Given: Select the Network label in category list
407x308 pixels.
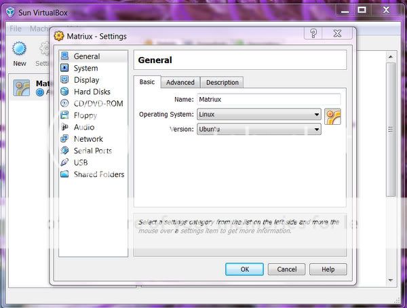Looking at the screenshot, I should (88, 139).
